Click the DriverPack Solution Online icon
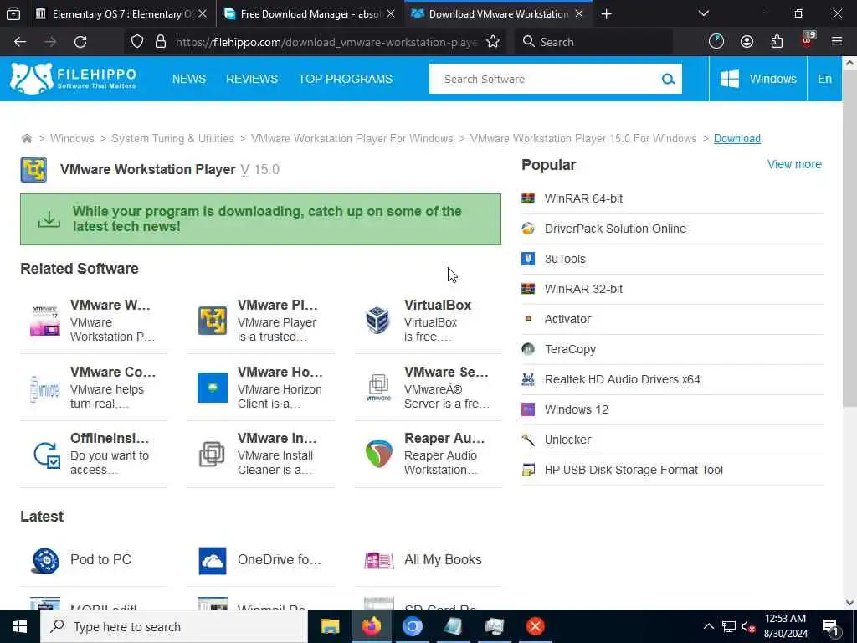Viewport: 857px width, 643px height. (528, 229)
